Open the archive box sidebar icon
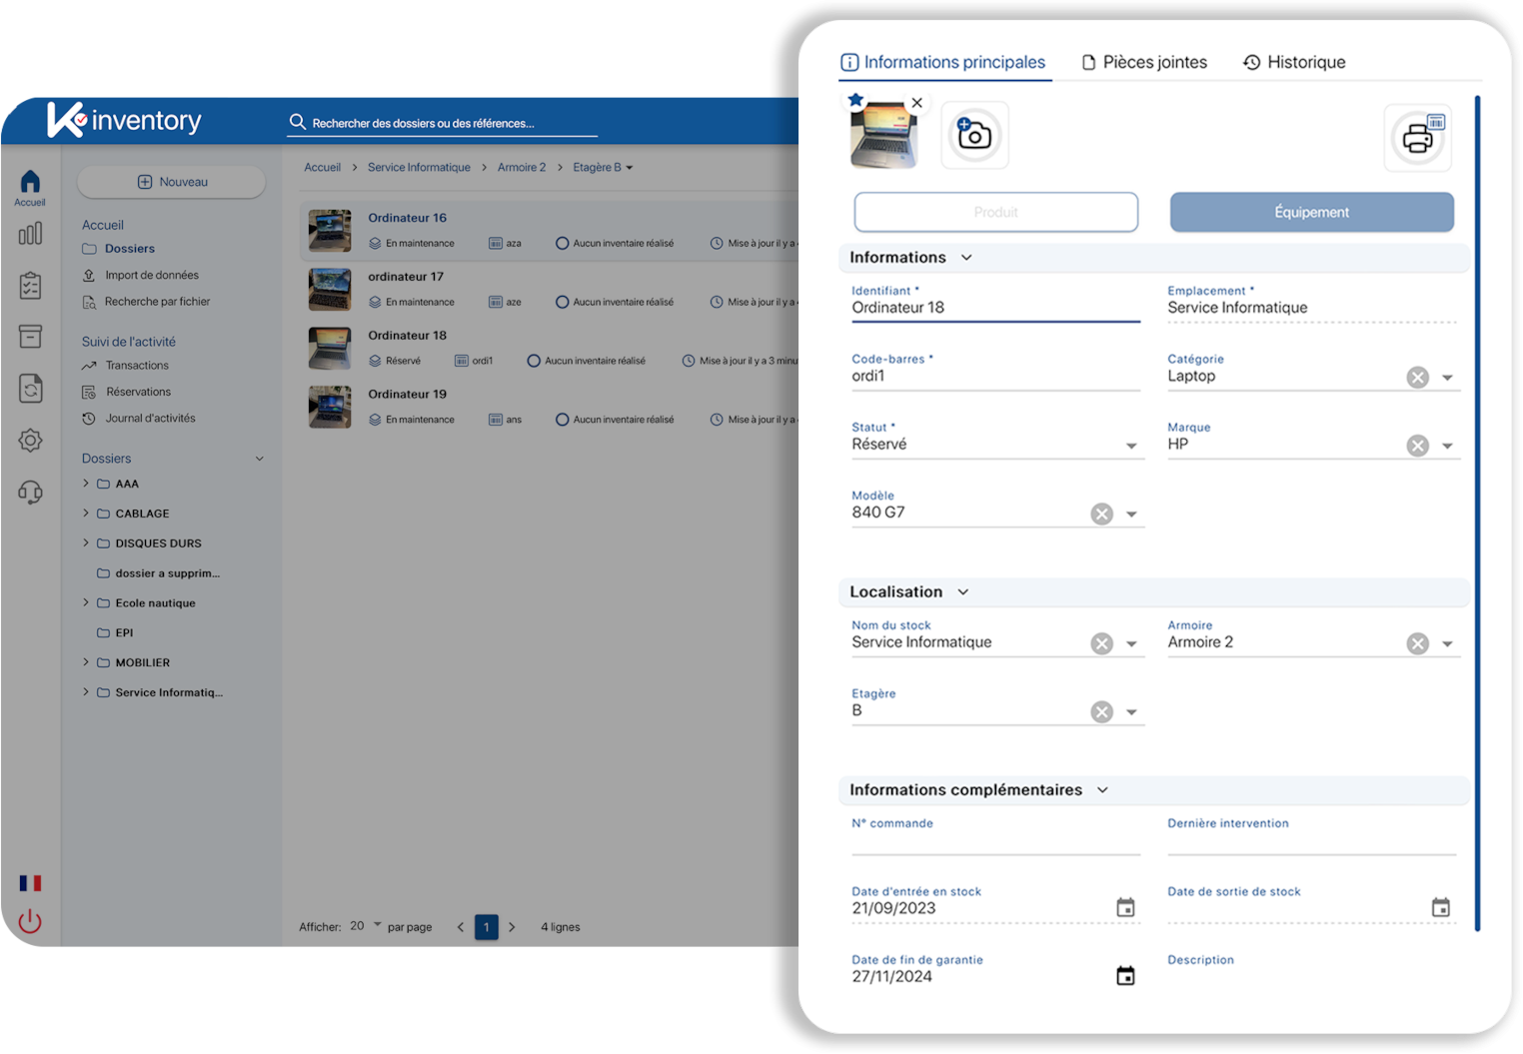 pyautogui.click(x=30, y=337)
